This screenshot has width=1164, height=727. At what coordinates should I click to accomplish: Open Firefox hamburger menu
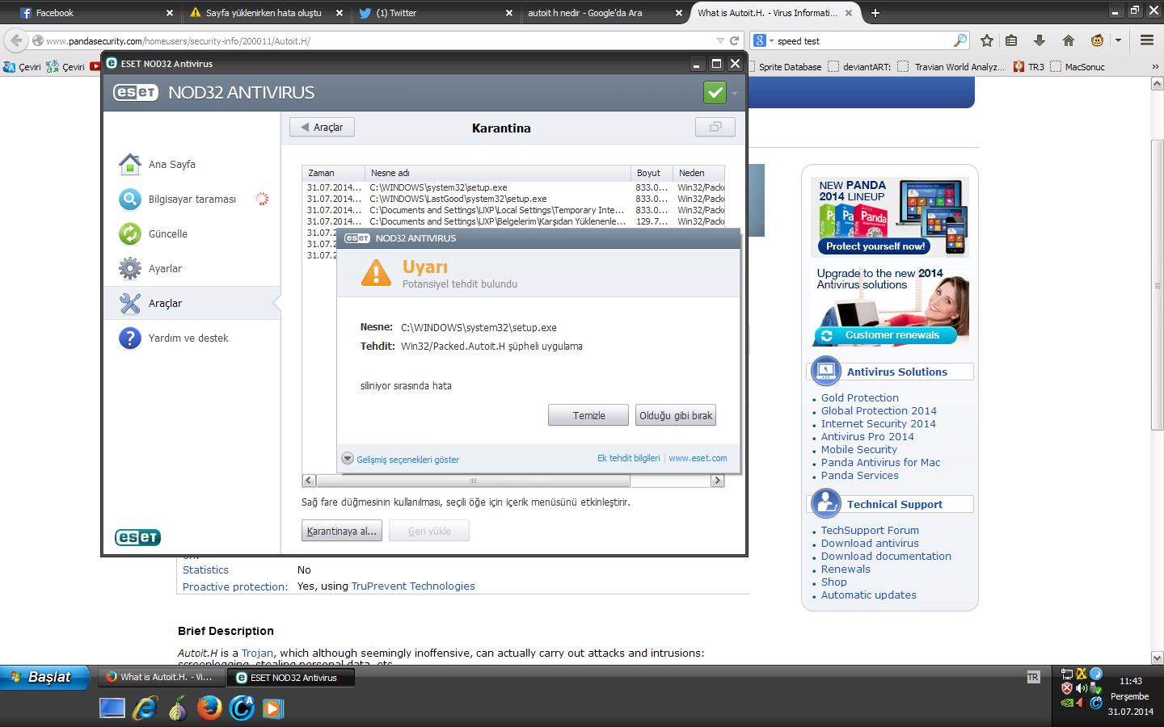tap(1146, 40)
